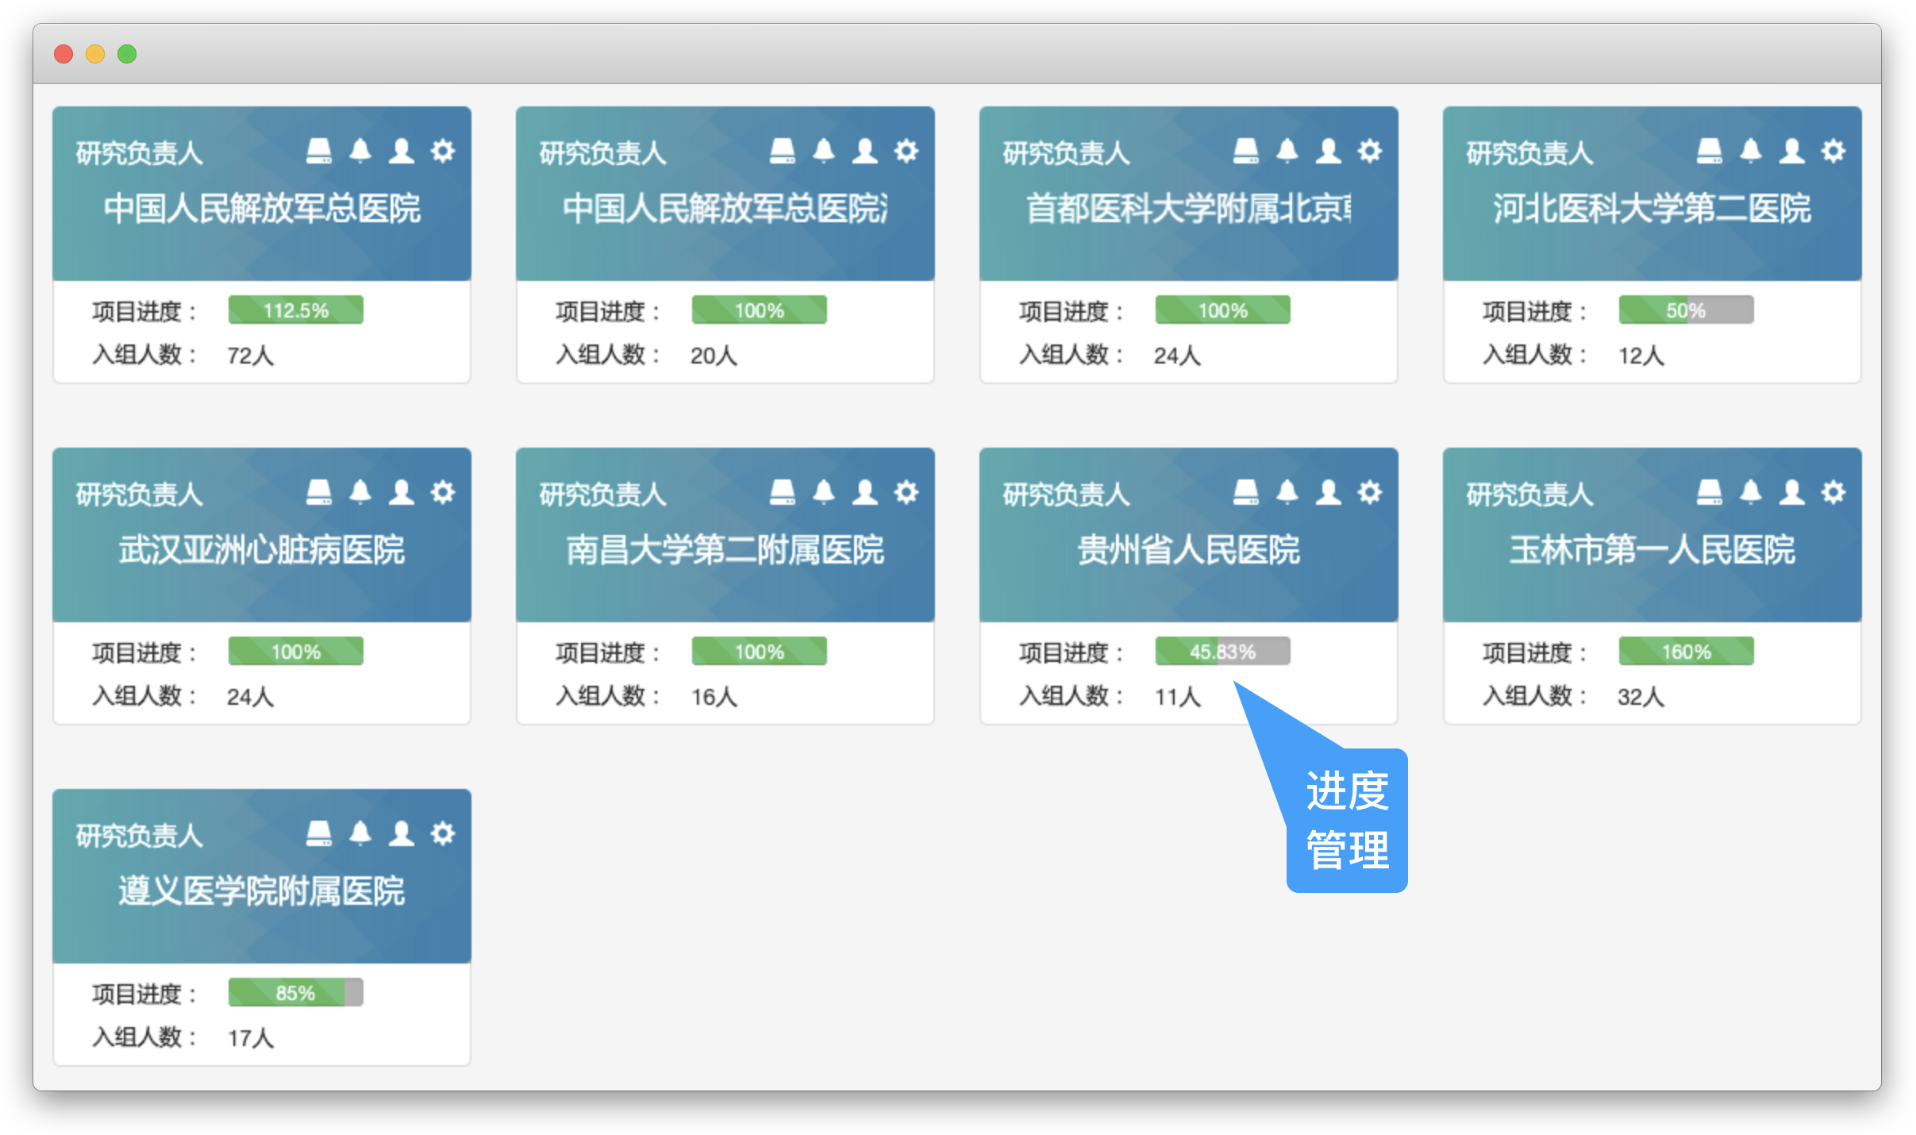
Task: Click the 进度管理 callout label
Action: click(1347, 820)
